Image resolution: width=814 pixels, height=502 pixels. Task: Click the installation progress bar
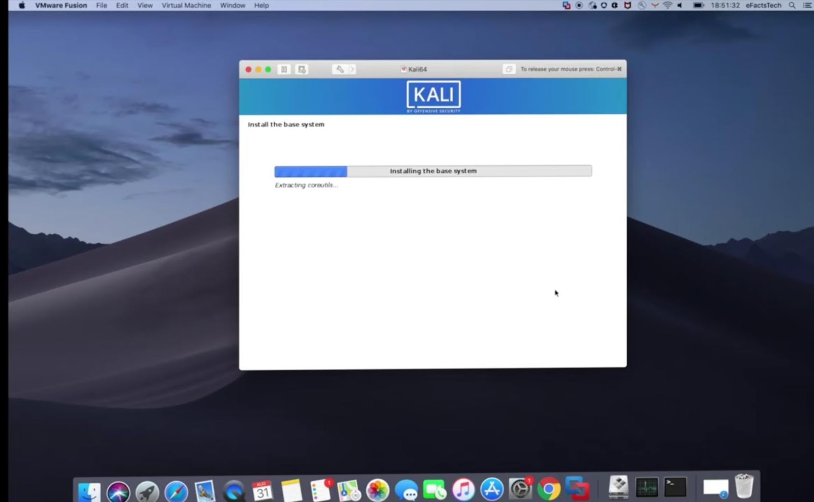[x=433, y=171]
